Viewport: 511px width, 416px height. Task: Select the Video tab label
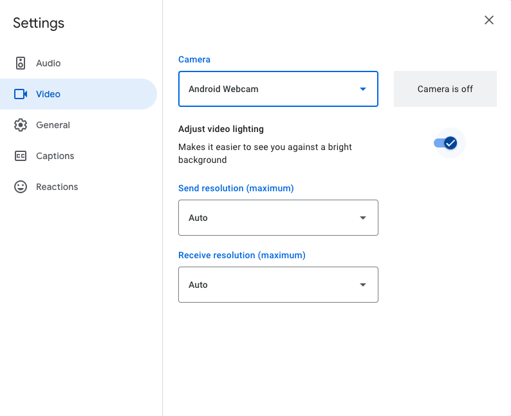[48, 94]
